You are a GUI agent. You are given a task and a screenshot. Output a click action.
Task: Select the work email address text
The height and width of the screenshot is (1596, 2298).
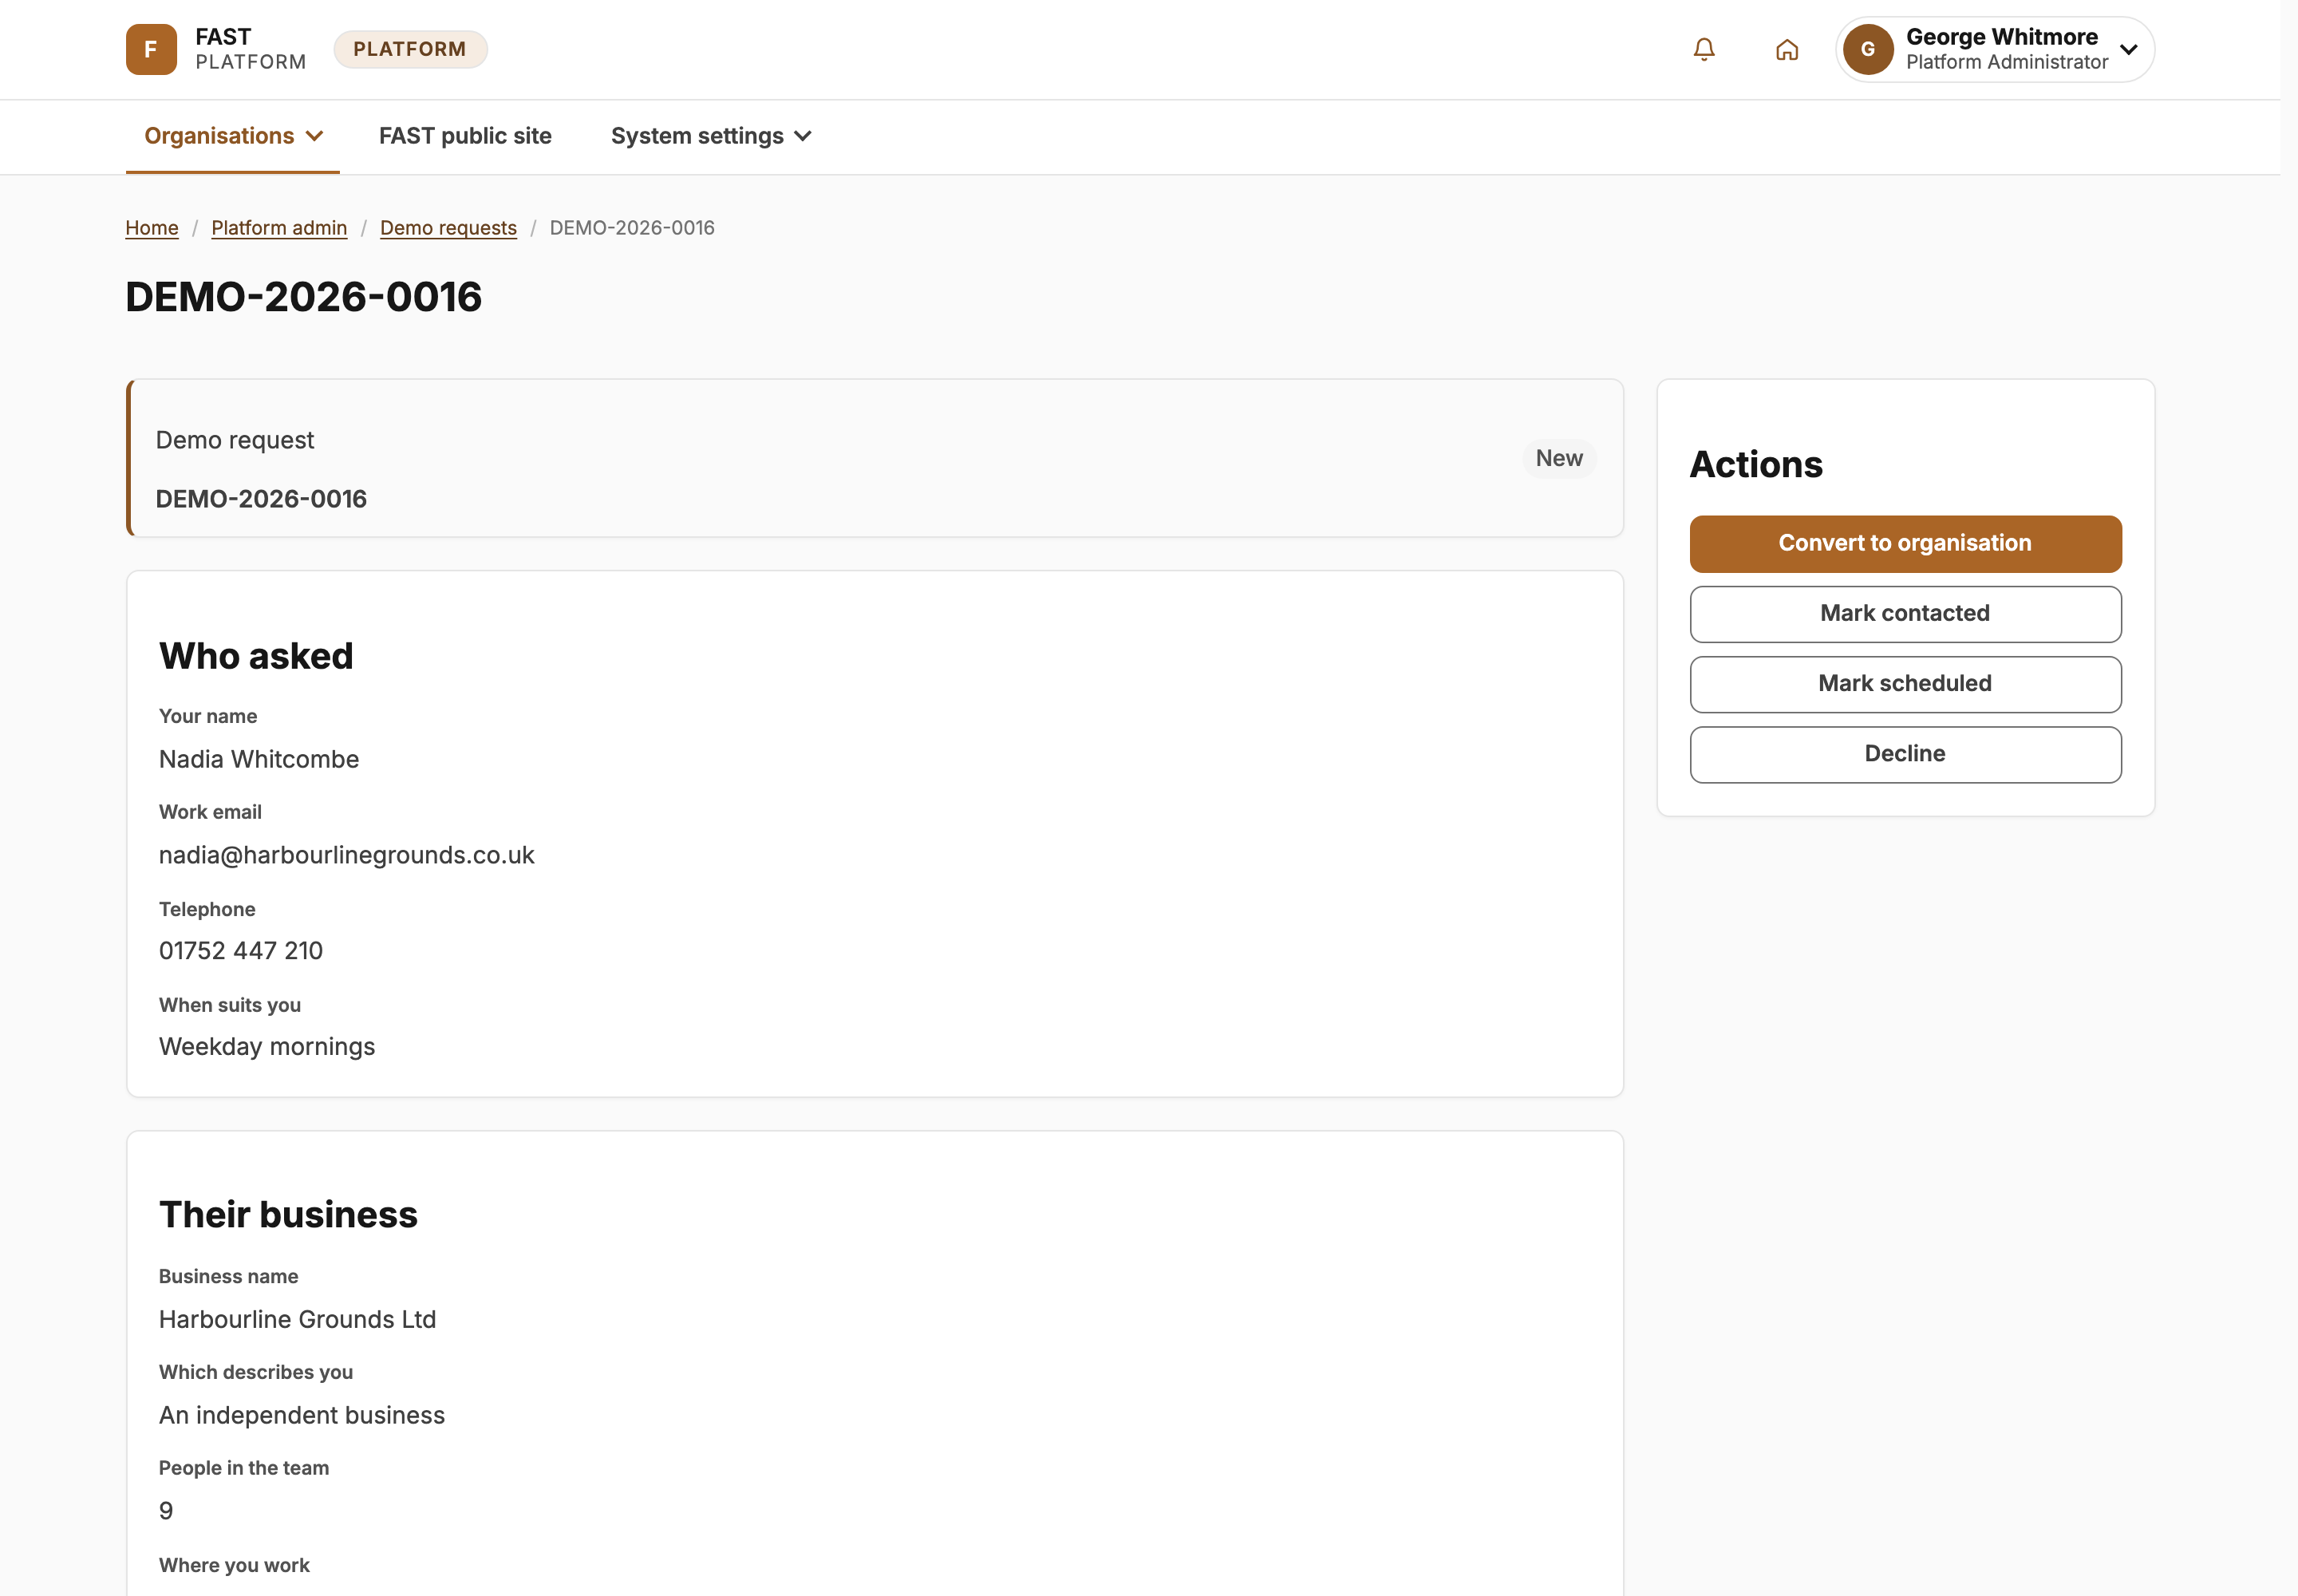(346, 855)
